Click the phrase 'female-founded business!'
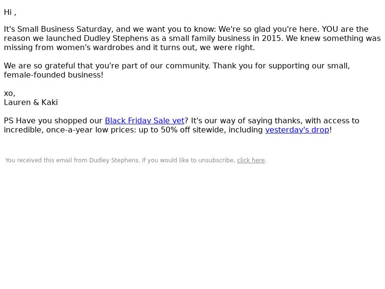Viewport: 385px width, 289px height. [53, 75]
